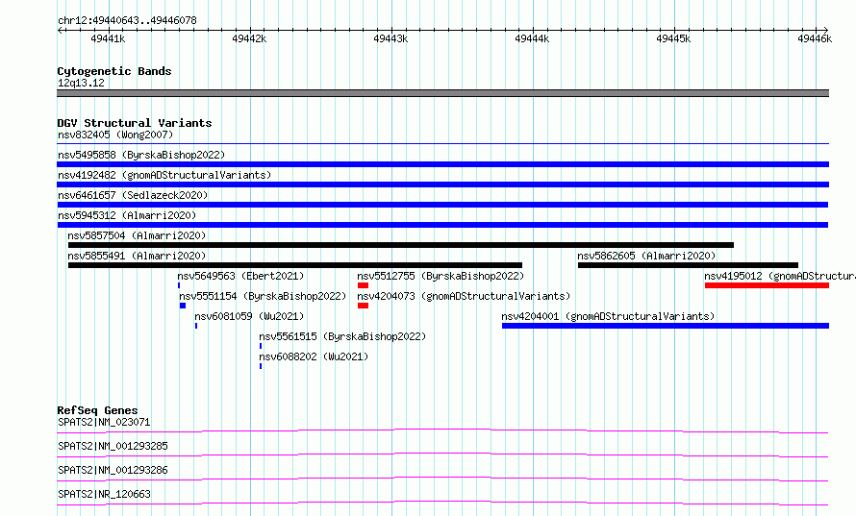Image resolution: width=856 pixels, height=516 pixels.
Task: Click the nsv4204001 blue variant bar
Action: [x=666, y=326]
